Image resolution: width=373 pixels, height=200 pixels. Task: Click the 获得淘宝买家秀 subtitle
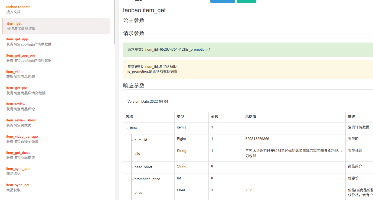19,125
